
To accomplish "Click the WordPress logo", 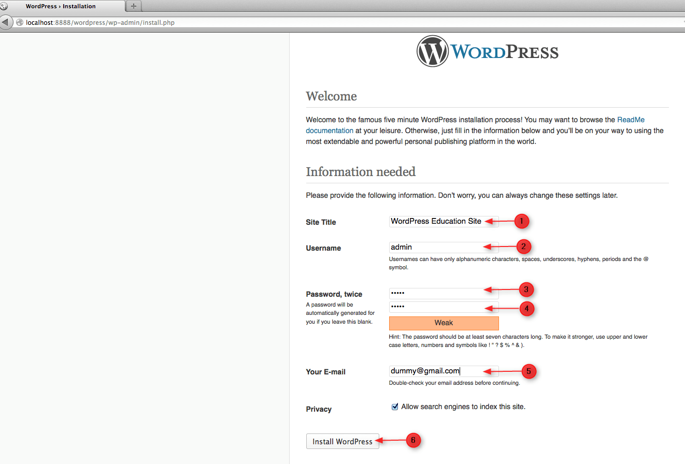I will coord(488,51).
